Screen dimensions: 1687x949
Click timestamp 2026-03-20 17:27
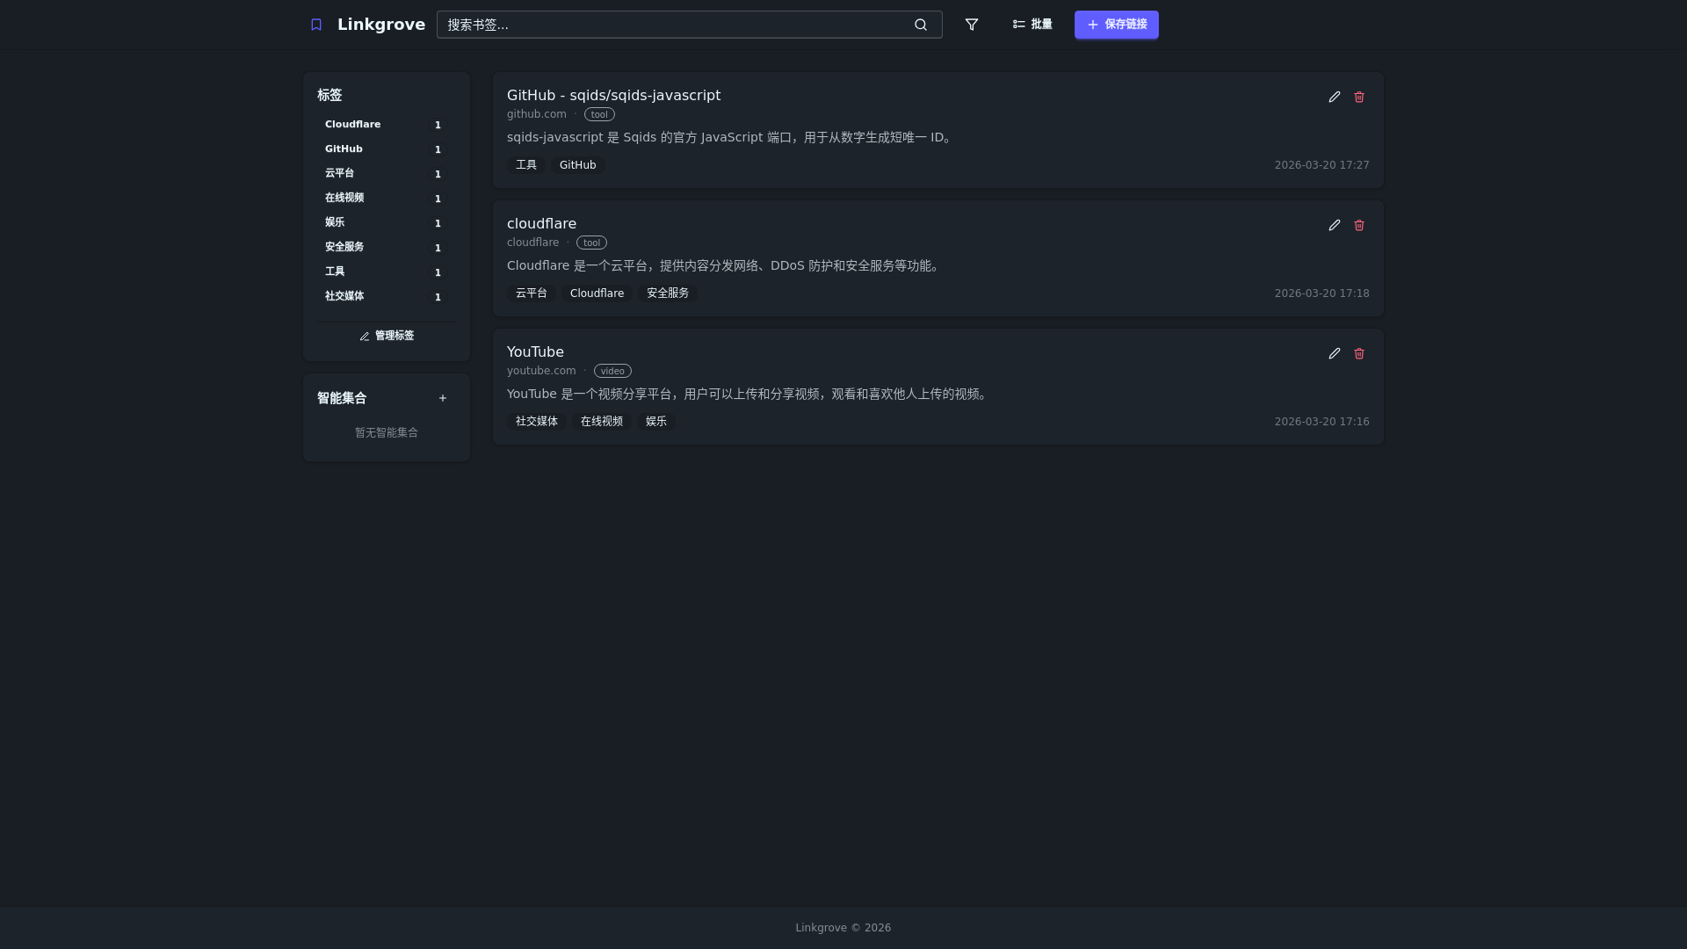(x=1321, y=165)
